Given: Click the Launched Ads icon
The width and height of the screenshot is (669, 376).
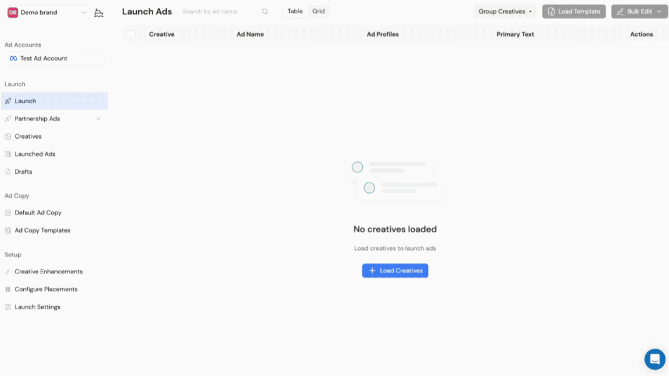Looking at the screenshot, I should point(8,154).
